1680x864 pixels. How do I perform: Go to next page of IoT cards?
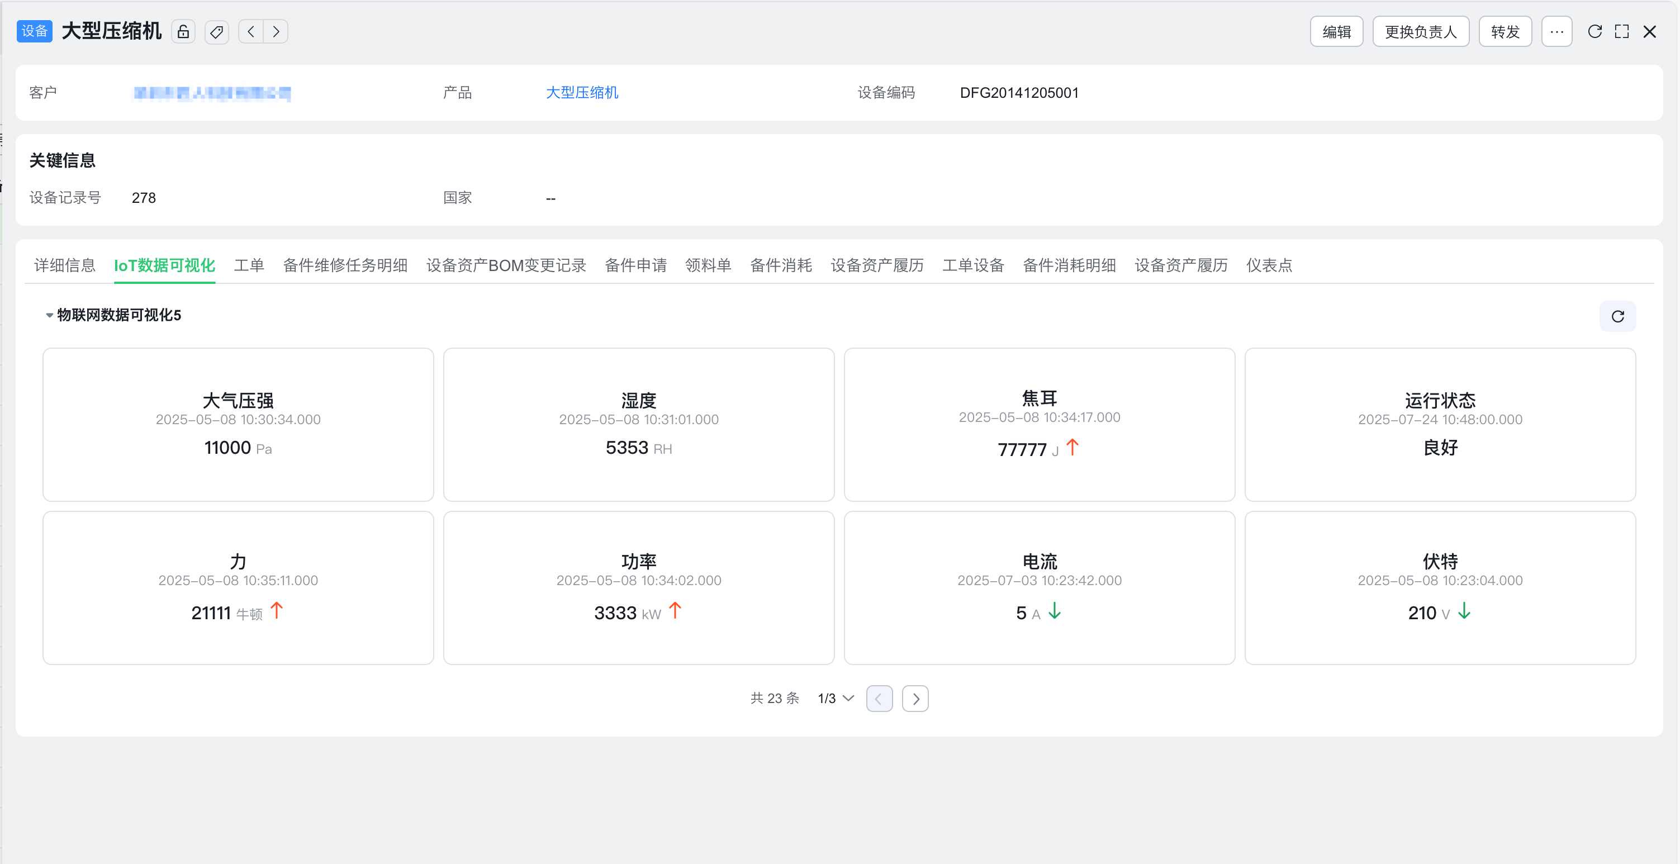click(915, 699)
